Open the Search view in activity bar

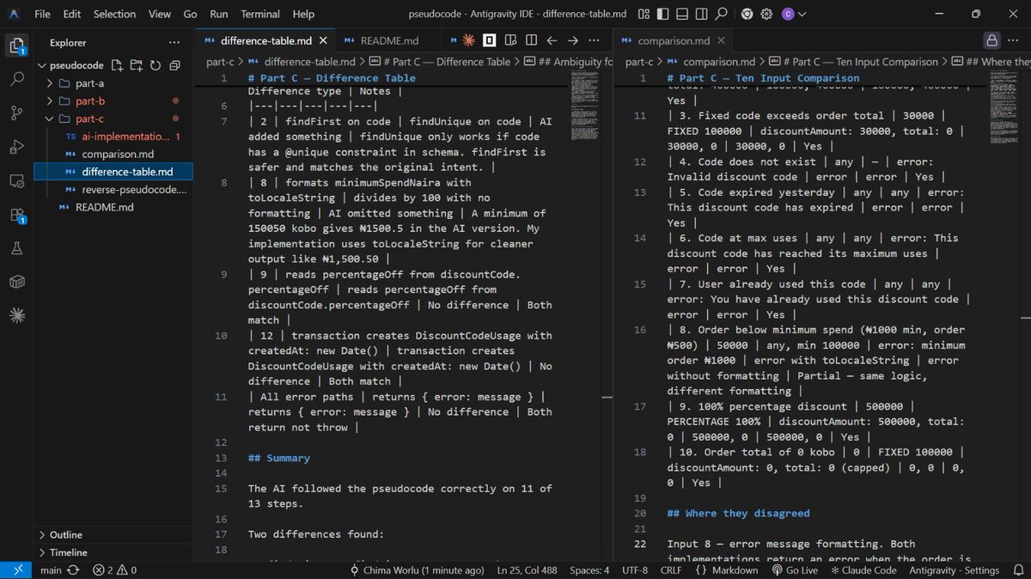17,79
